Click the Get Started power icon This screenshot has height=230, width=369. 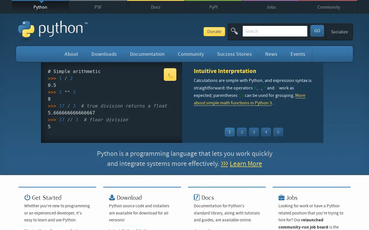point(27,197)
